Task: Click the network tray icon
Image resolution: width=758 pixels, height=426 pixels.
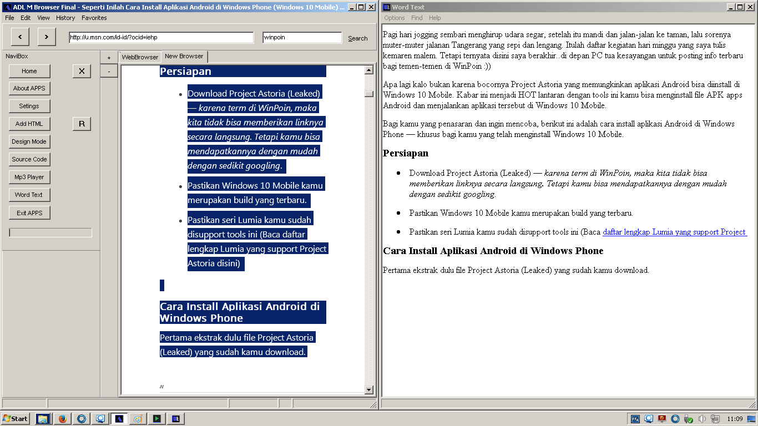Action: [x=715, y=419]
